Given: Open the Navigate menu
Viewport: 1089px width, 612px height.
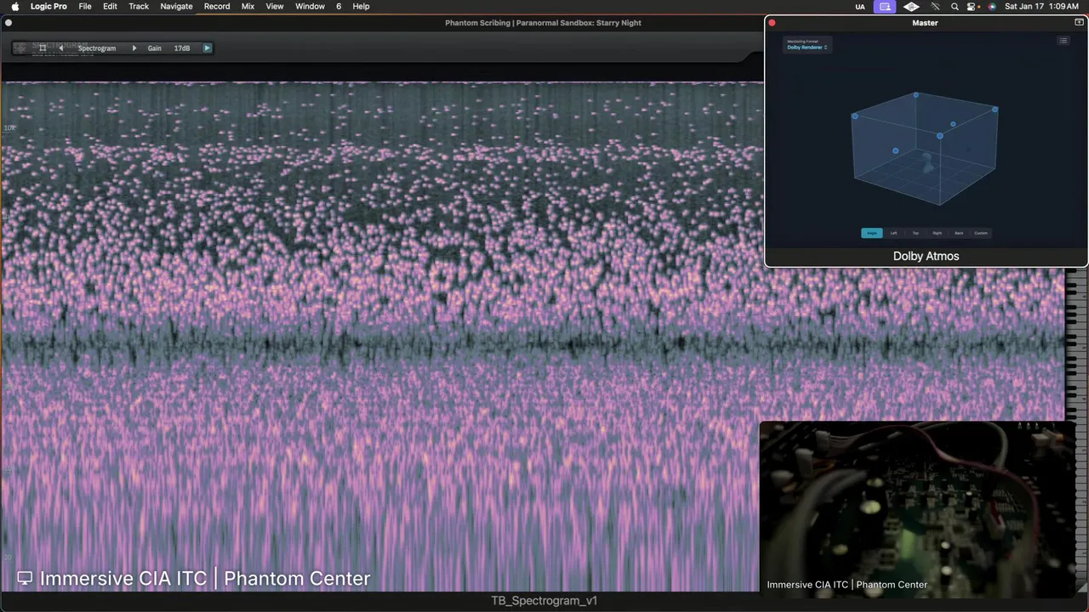Looking at the screenshot, I should coord(176,6).
